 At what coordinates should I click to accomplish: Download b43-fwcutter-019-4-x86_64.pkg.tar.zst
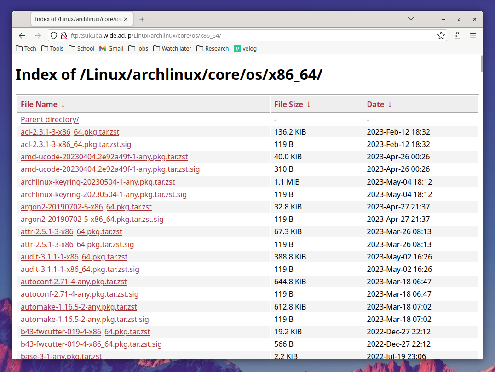click(85, 332)
